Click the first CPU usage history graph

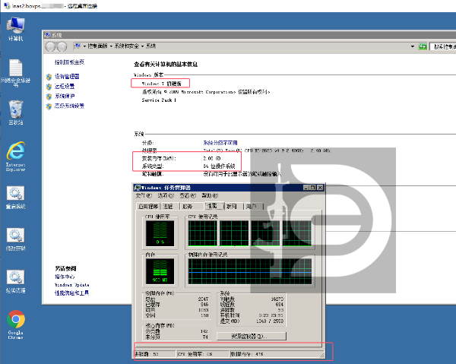[203, 233]
